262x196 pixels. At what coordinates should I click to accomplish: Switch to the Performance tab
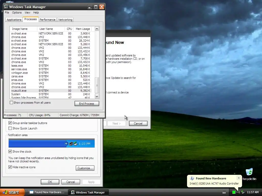click(47, 20)
